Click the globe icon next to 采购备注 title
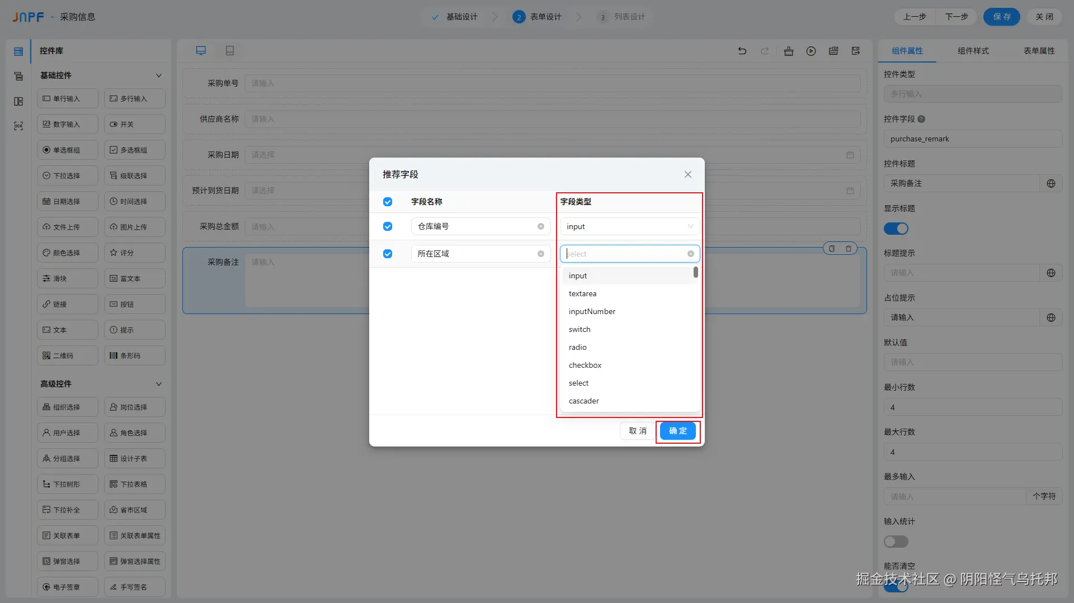Screen dimensions: 1074x603 (1051, 183)
